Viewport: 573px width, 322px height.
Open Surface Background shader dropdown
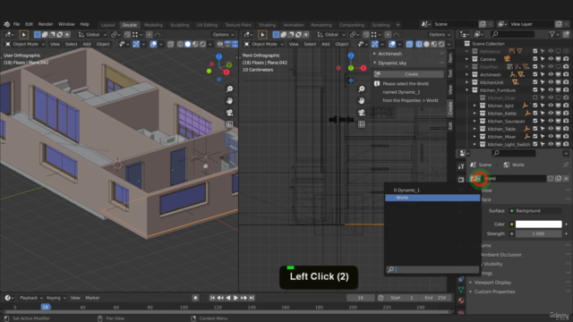535,211
